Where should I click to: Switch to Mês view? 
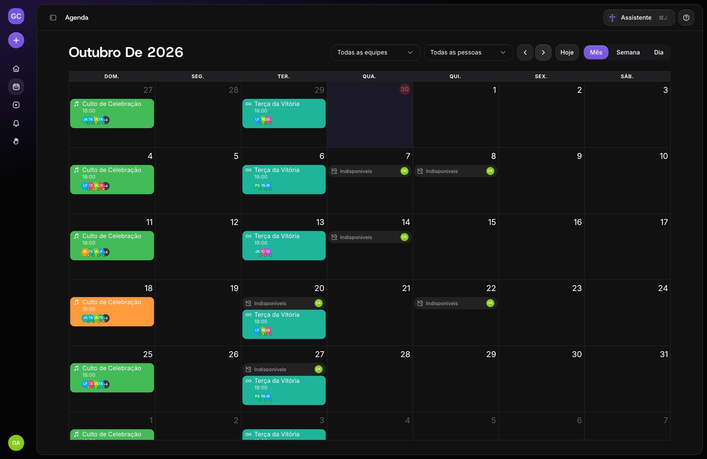pos(596,52)
